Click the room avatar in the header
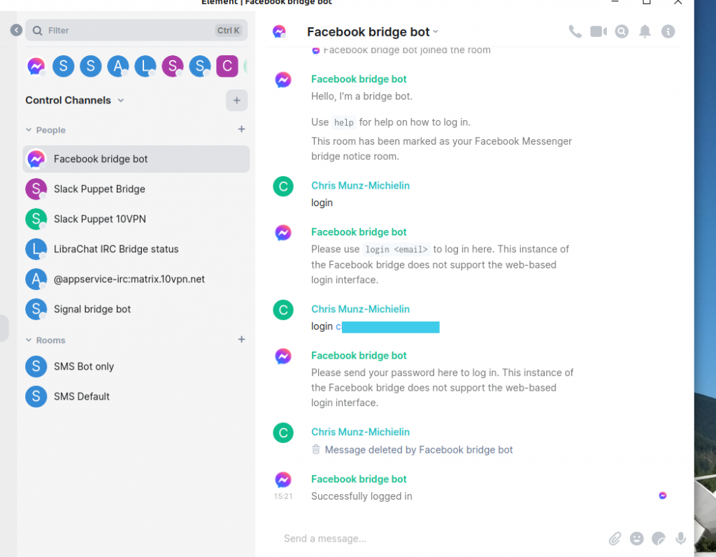The height and width of the screenshot is (557, 716). click(279, 31)
